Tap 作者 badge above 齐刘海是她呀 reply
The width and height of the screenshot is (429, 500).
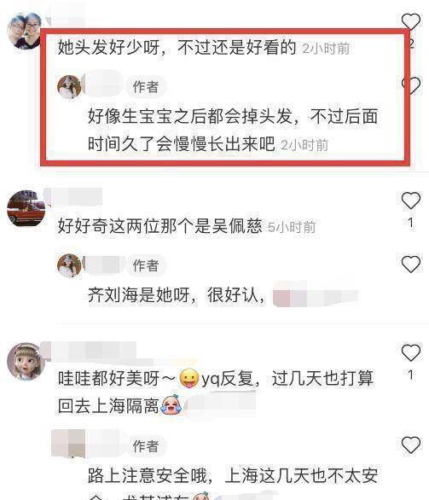click(x=146, y=265)
